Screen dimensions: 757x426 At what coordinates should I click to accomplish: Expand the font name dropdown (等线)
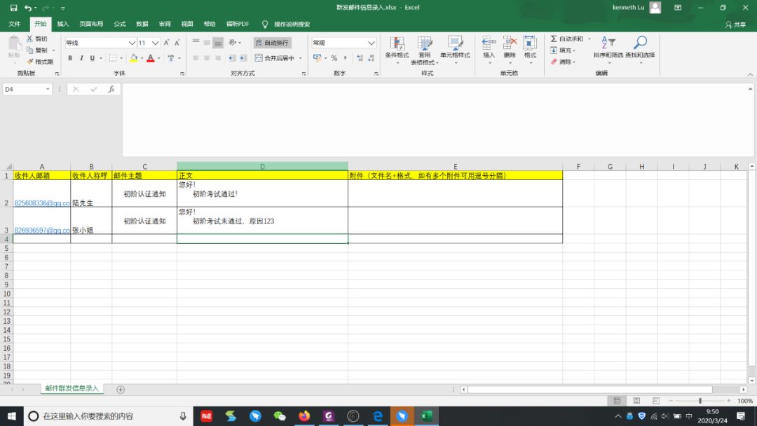(132, 43)
